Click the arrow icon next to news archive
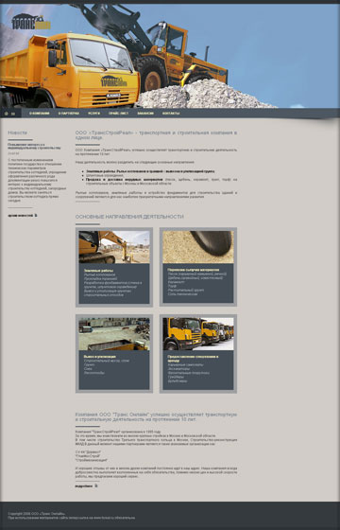 (36, 216)
